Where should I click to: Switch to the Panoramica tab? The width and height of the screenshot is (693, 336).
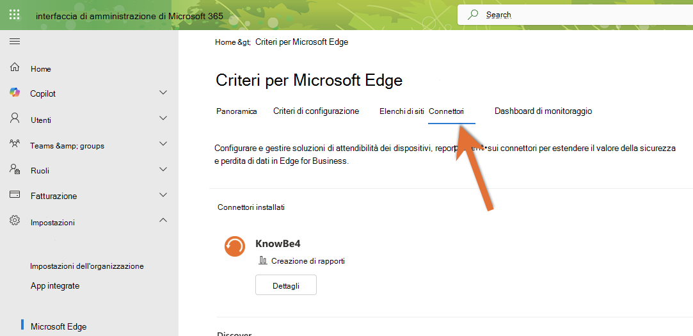(237, 111)
